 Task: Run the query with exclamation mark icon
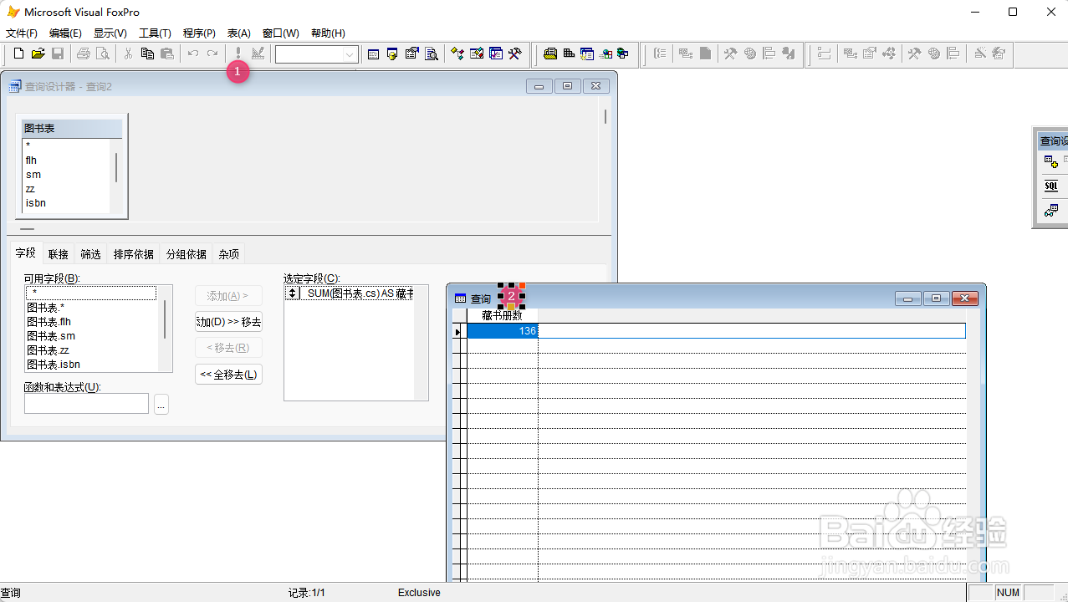tap(238, 54)
